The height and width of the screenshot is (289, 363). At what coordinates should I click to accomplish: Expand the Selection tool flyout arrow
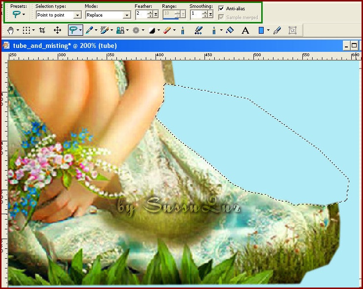click(x=34, y=30)
